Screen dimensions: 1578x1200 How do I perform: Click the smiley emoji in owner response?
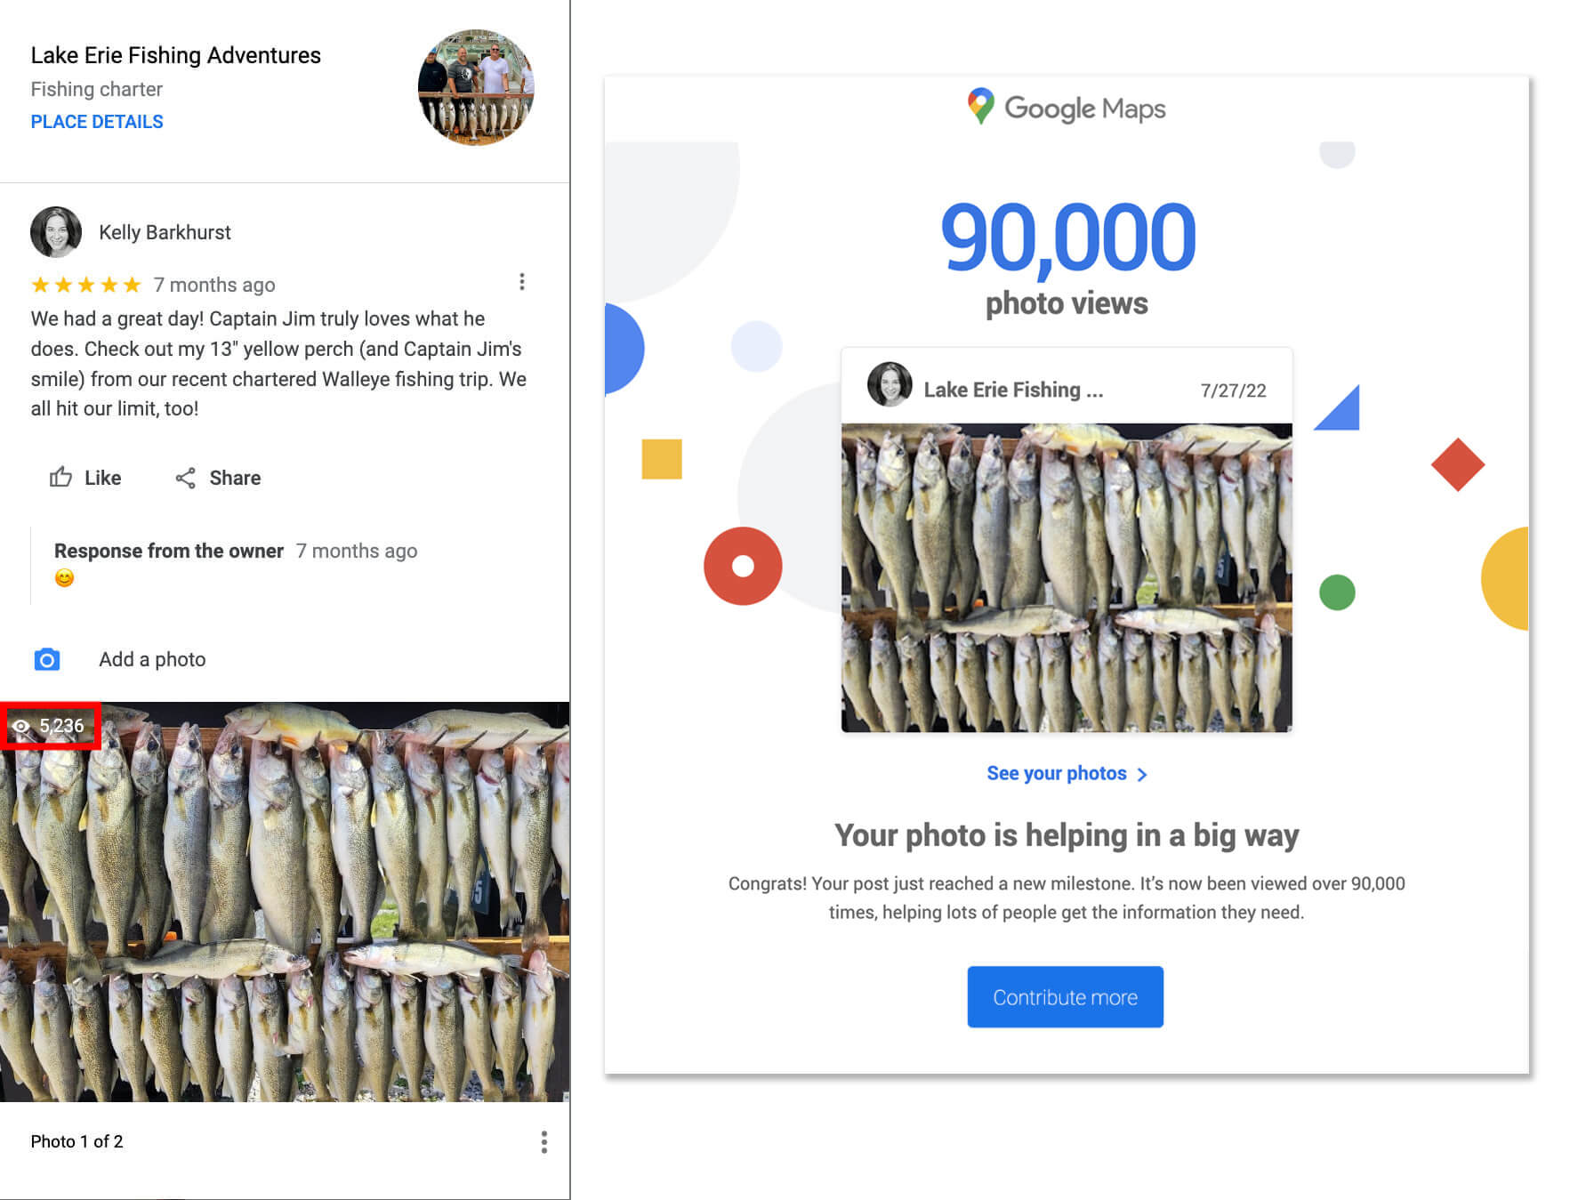(64, 578)
